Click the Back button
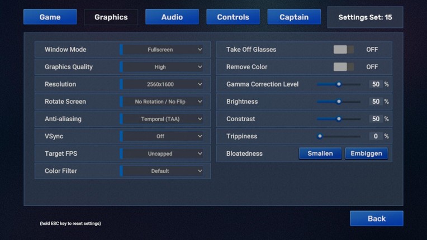 point(376,218)
